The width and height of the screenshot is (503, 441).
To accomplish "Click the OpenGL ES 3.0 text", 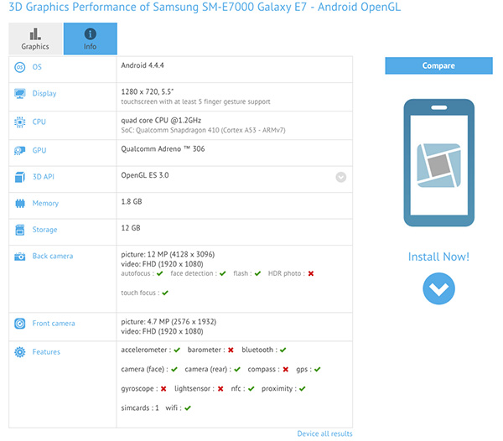I will point(145,175).
